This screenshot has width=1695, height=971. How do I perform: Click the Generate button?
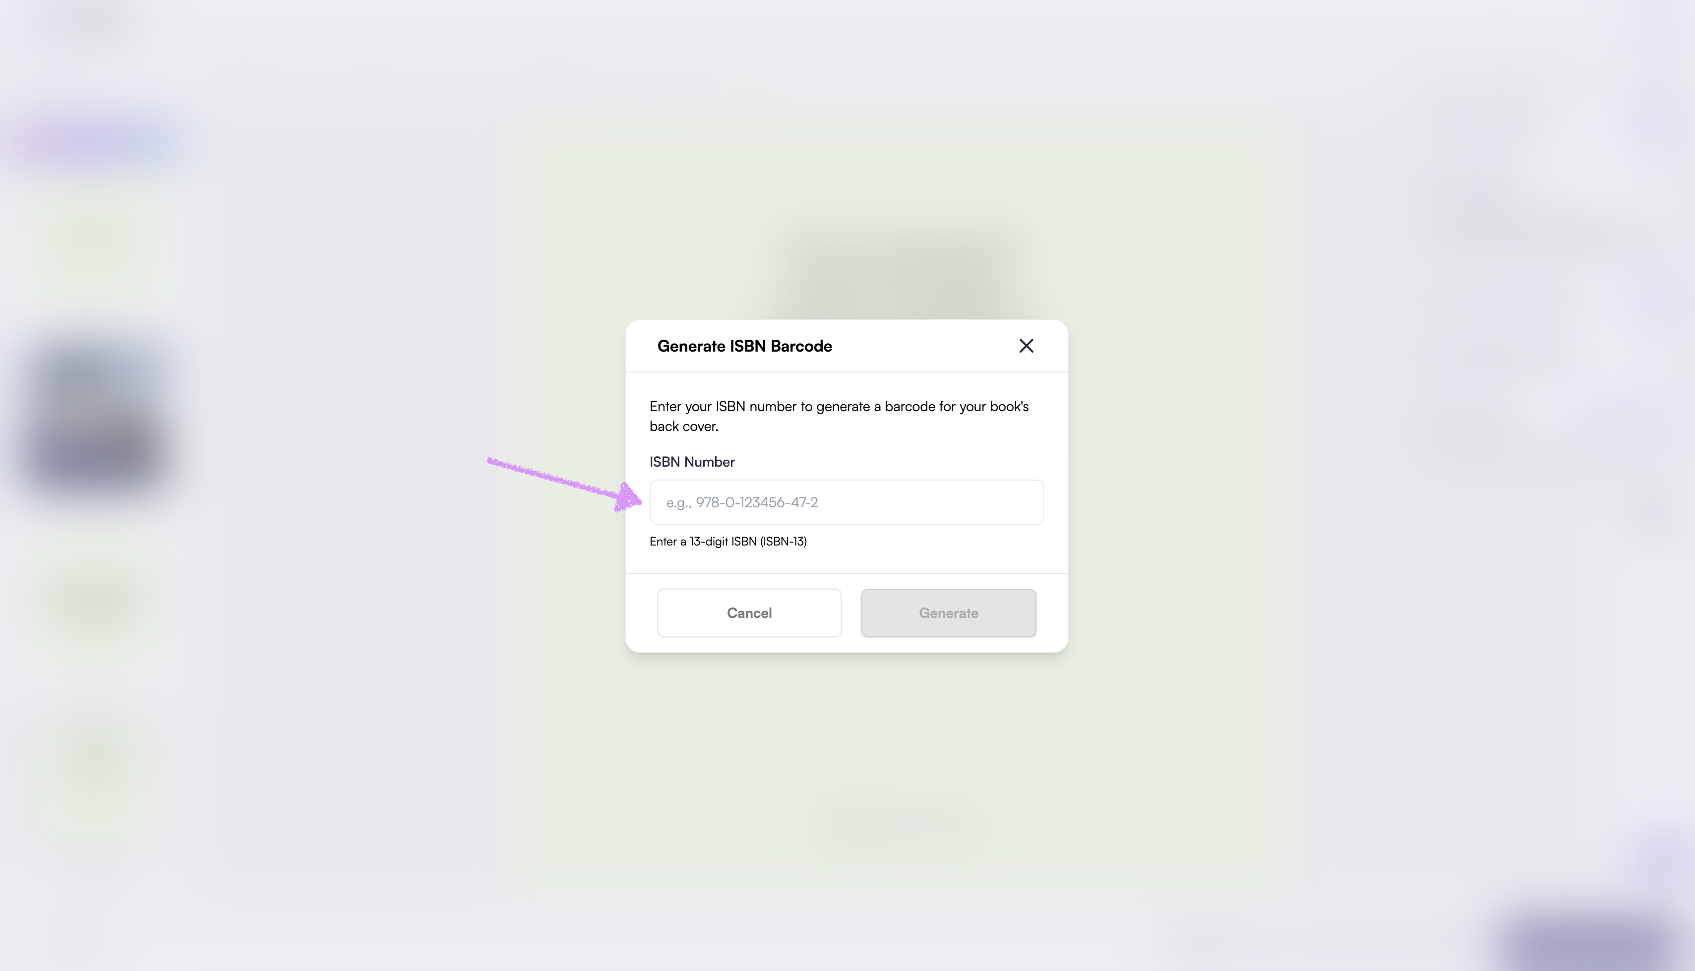[x=948, y=612]
